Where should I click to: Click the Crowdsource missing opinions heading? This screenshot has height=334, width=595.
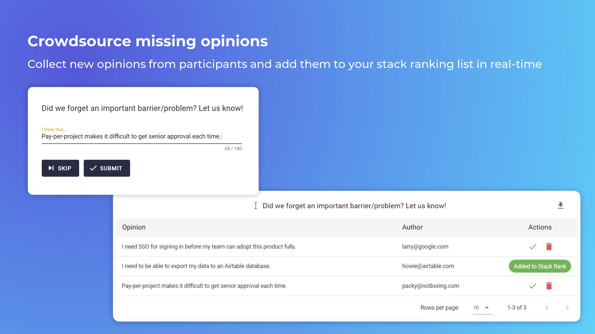148,41
